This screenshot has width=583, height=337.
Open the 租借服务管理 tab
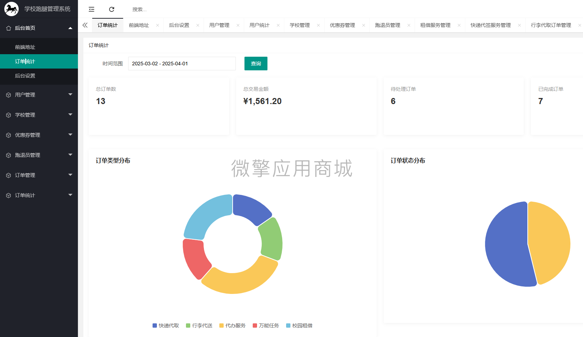click(435, 25)
